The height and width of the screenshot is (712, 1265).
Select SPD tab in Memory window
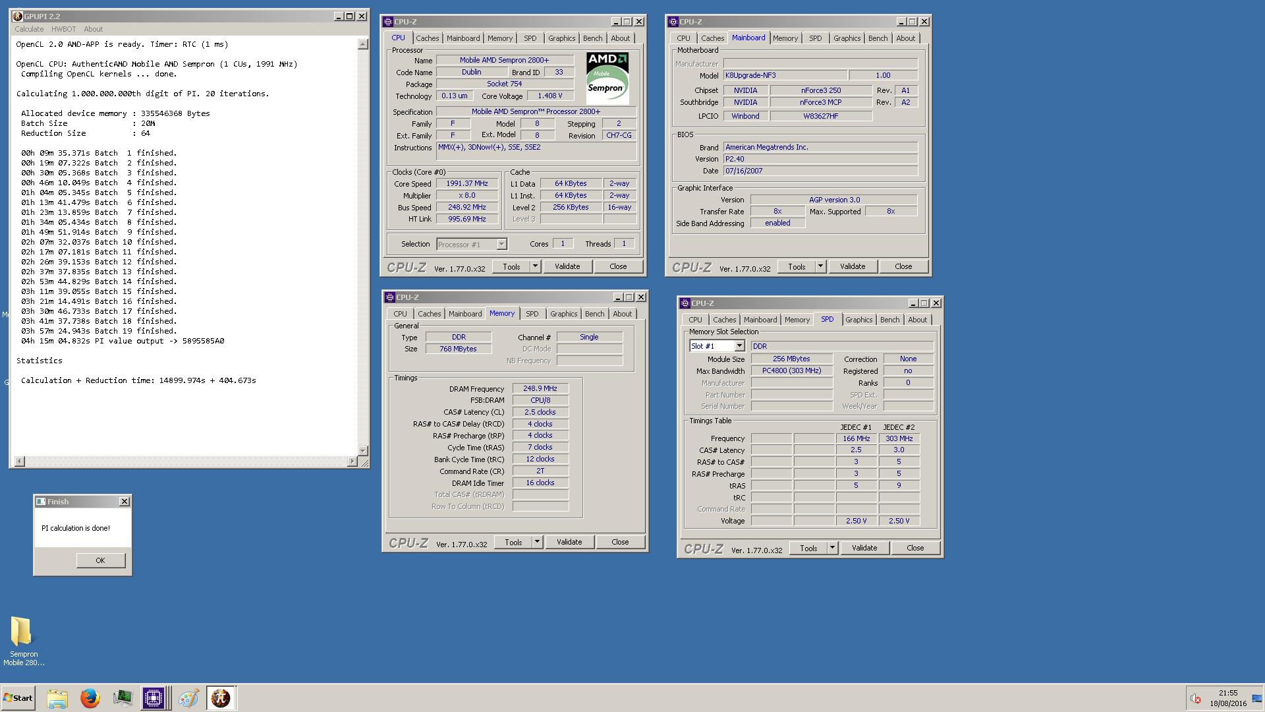(x=532, y=314)
